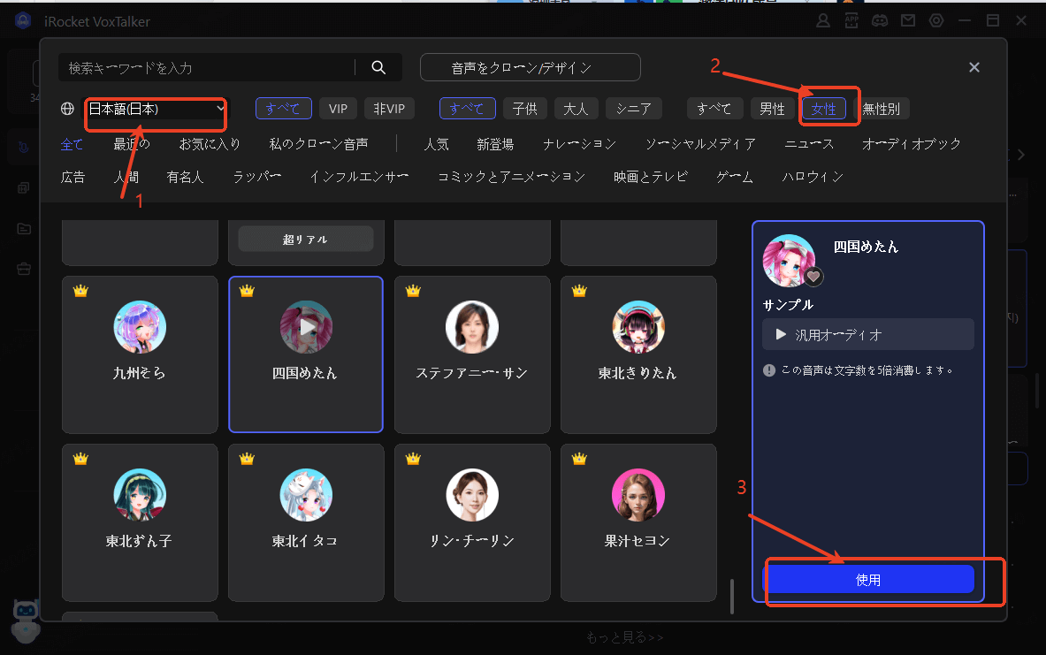
Task: Filter voices by 子供
Action: 524,109
